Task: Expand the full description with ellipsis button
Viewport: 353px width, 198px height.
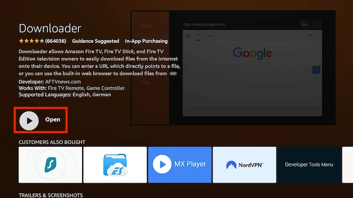Action: point(173,74)
